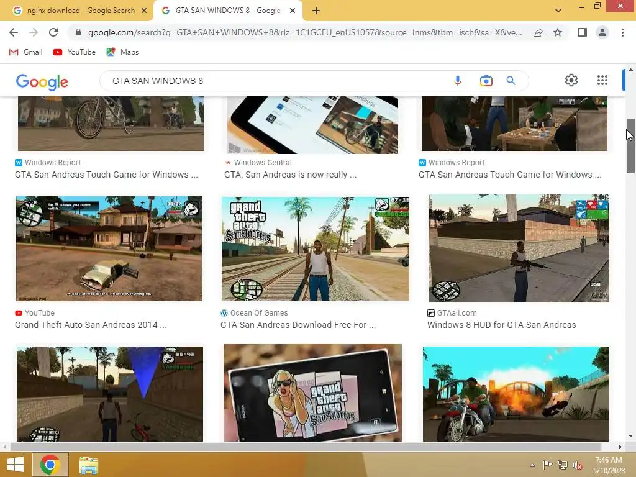636x477 pixels.
Task: Click the scrollbar up arrow
Action: tap(630, 70)
